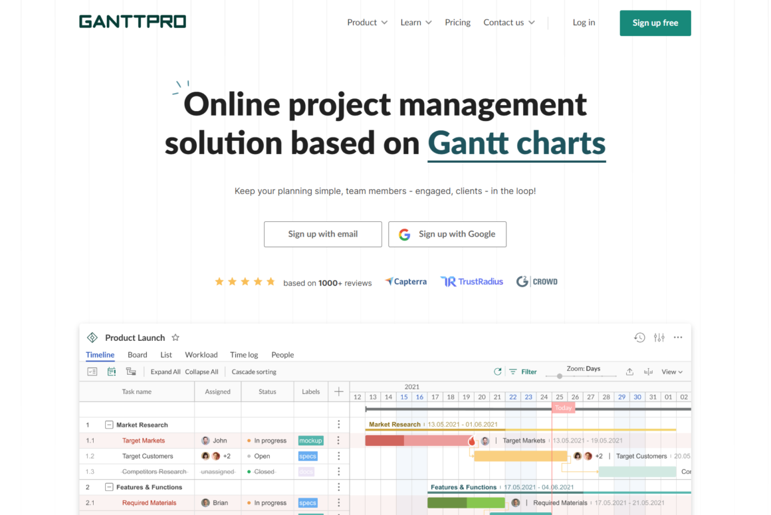This screenshot has height=515, width=771.
Task: Open the Features & Functions row three-dot menu
Action: coord(339,488)
